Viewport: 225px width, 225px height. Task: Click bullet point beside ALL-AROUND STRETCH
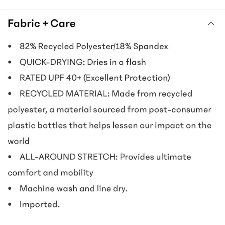[10, 157]
